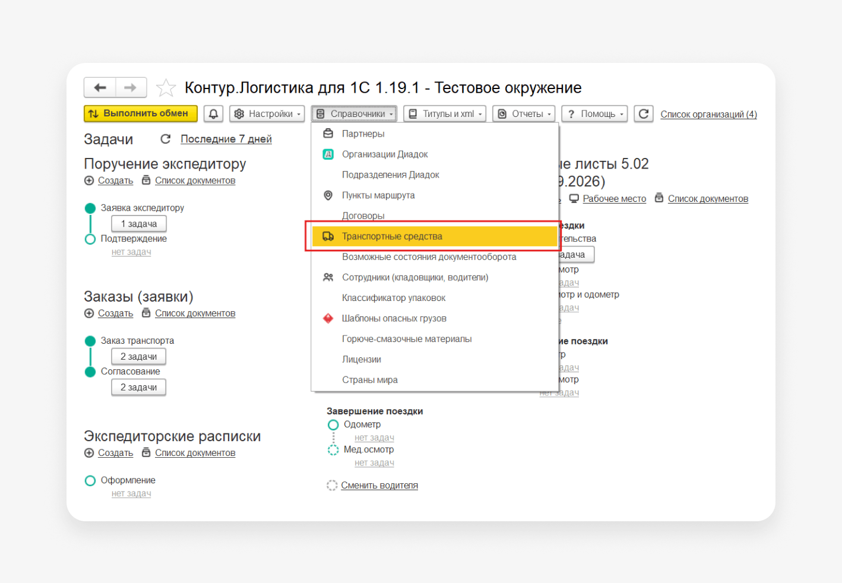The width and height of the screenshot is (842, 583).
Task: Open the Настройки dropdown
Action: click(268, 114)
